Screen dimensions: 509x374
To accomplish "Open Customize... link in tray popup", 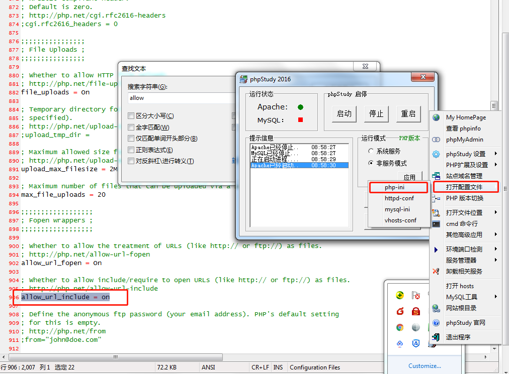I will (425, 366).
